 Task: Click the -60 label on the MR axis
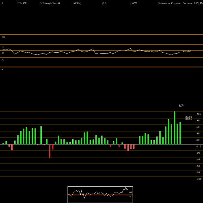tap(198, 166)
